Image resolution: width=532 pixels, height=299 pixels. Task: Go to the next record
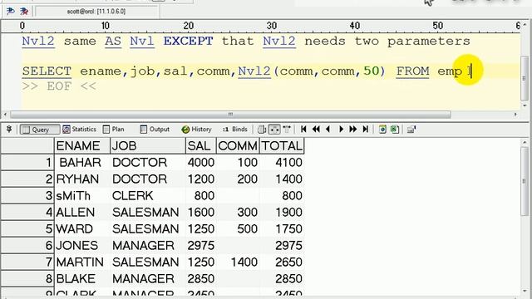click(x=341, y=130)
